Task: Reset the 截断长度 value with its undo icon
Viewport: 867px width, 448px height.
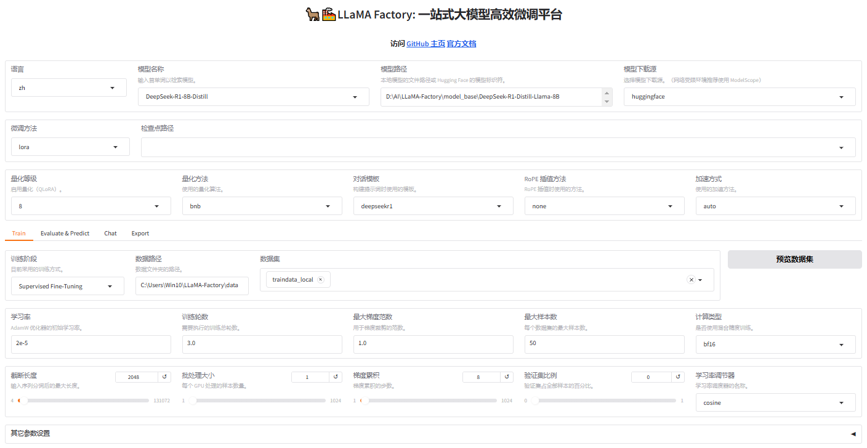Action: coord(164,377)
